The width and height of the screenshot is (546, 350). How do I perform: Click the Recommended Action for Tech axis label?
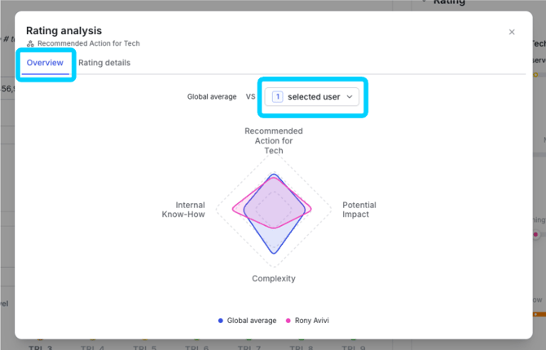[274, 141]
